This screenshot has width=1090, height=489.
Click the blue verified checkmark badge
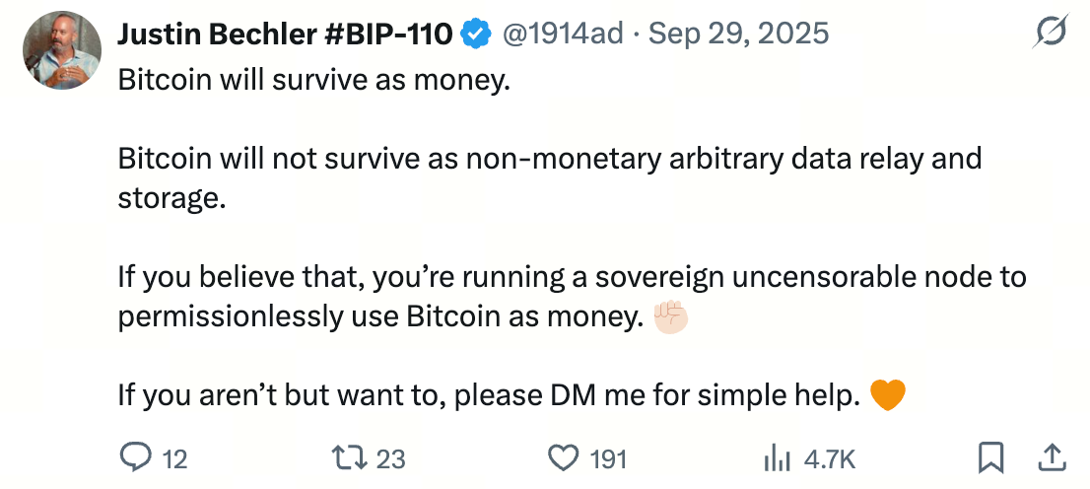[x=477, y=35]
